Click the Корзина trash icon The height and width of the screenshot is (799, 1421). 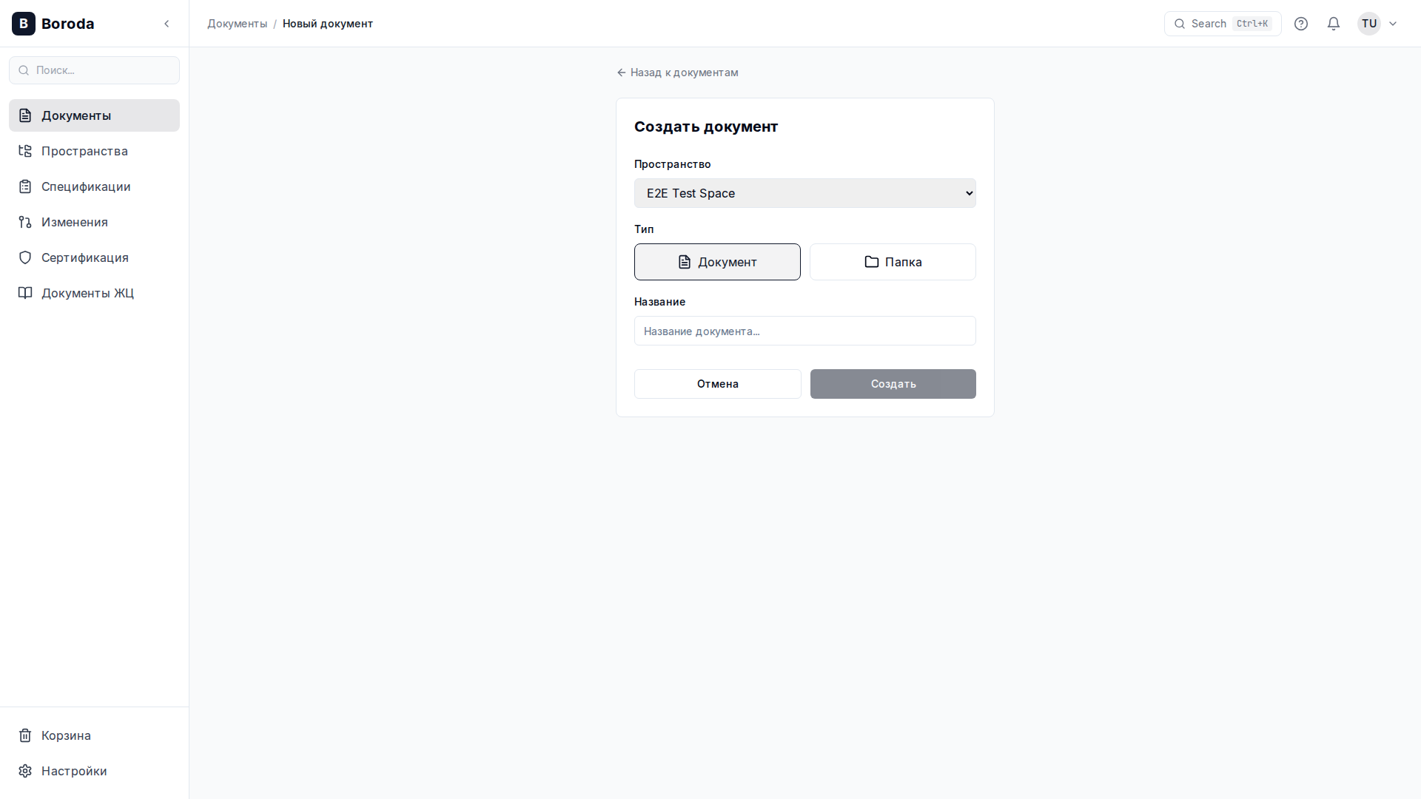(25, 735)
